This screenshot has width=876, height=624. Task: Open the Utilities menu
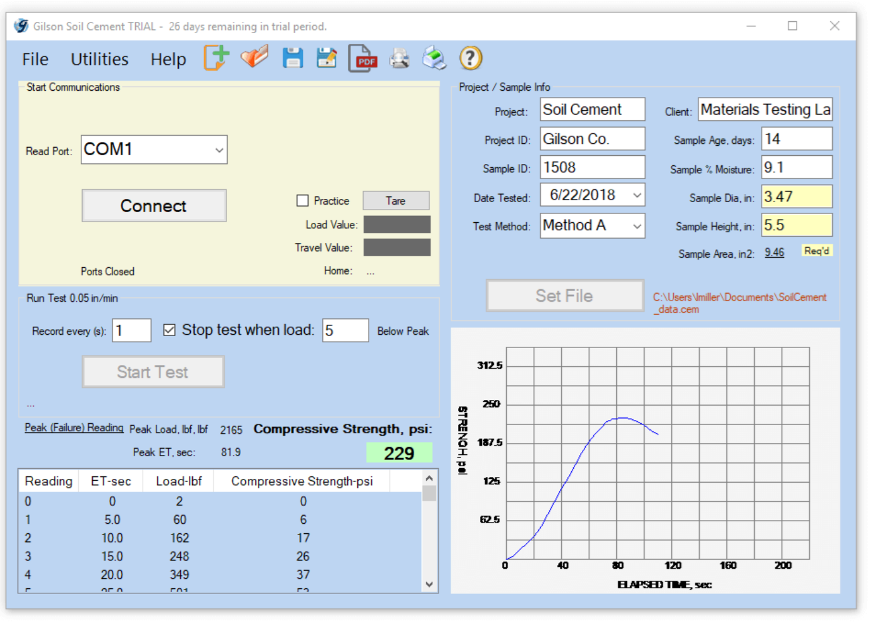coord(99,59)
